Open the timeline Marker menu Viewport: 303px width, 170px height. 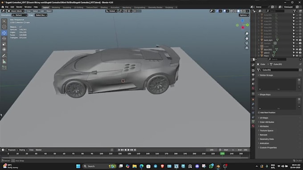pyautogui.click(x=38, y=150)
